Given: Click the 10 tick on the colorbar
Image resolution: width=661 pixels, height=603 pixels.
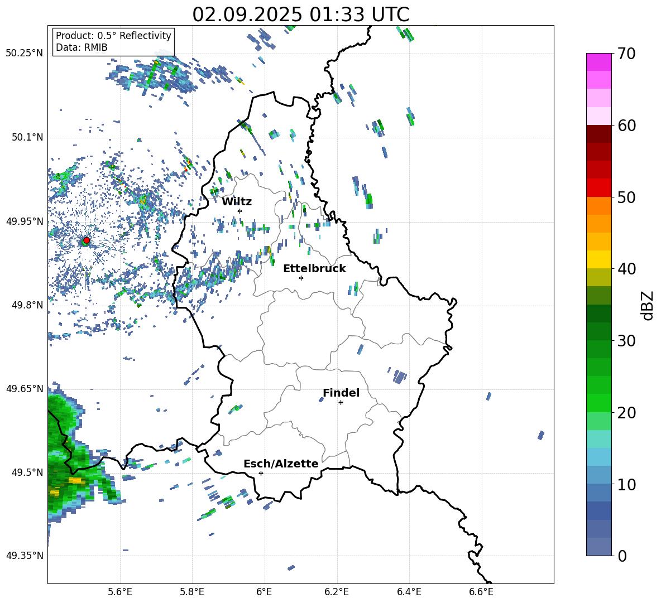Looking at the screenshot, I should click(x=626, y=484).
